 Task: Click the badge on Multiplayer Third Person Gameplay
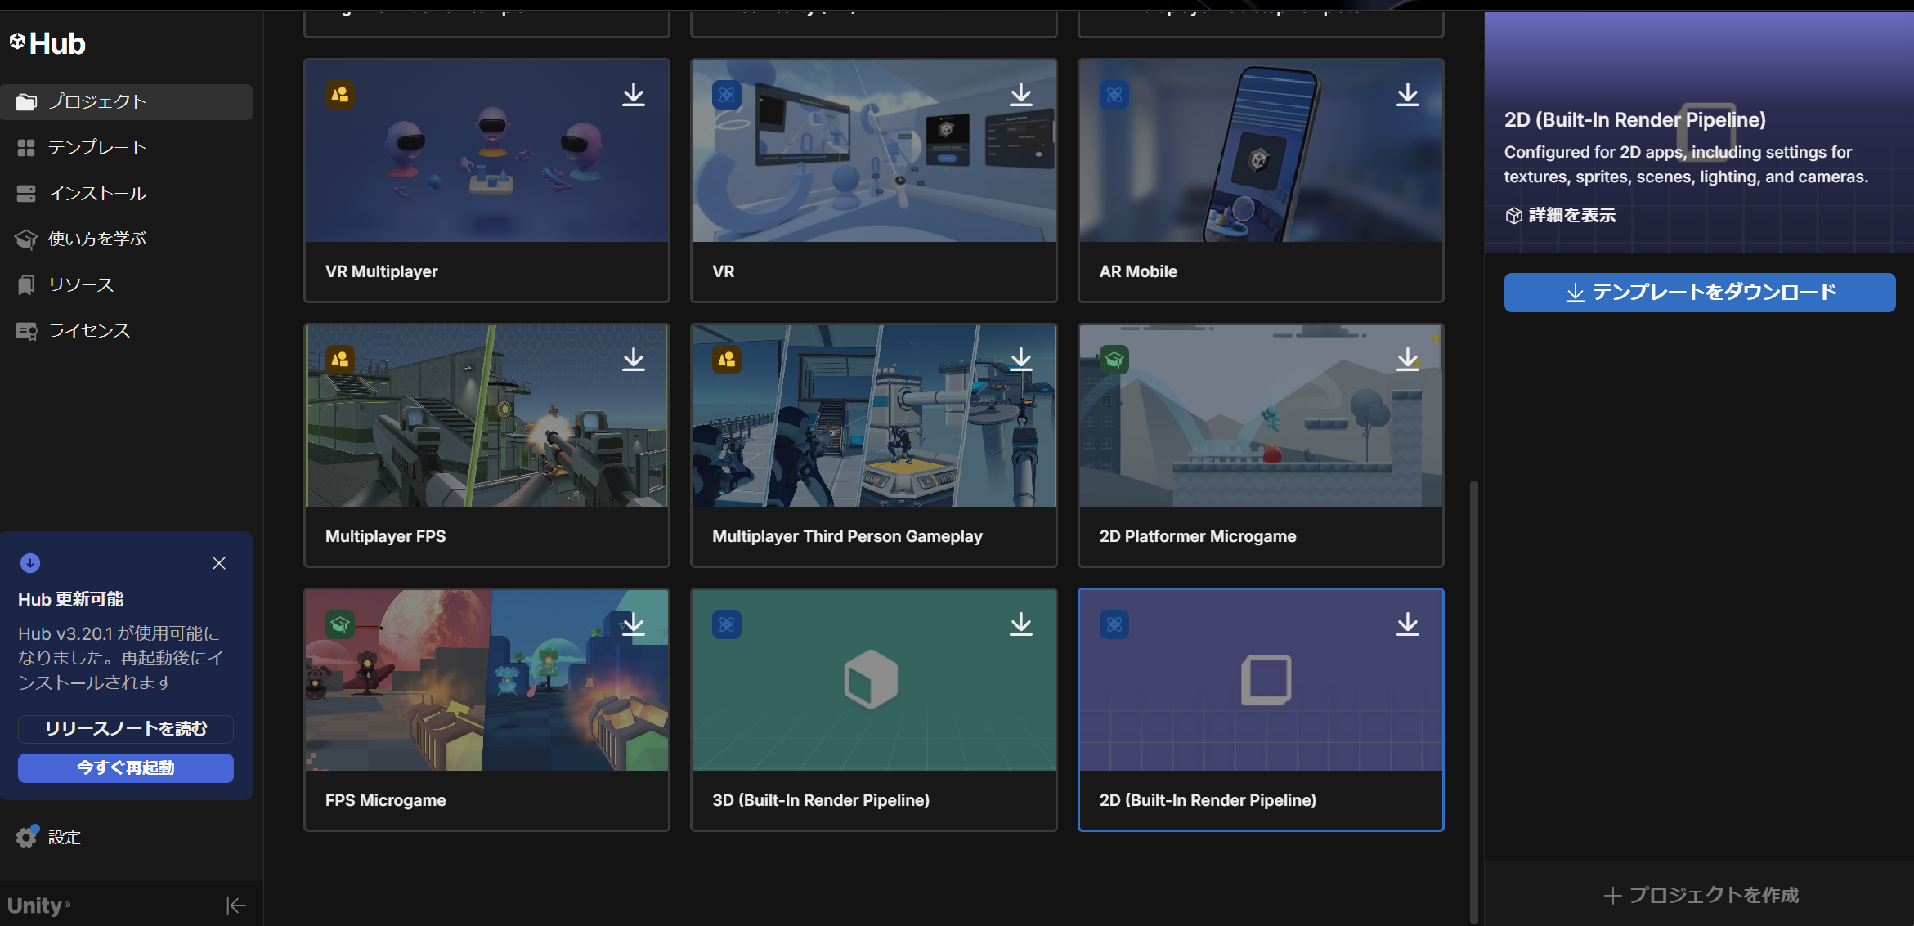click(727, 360)
